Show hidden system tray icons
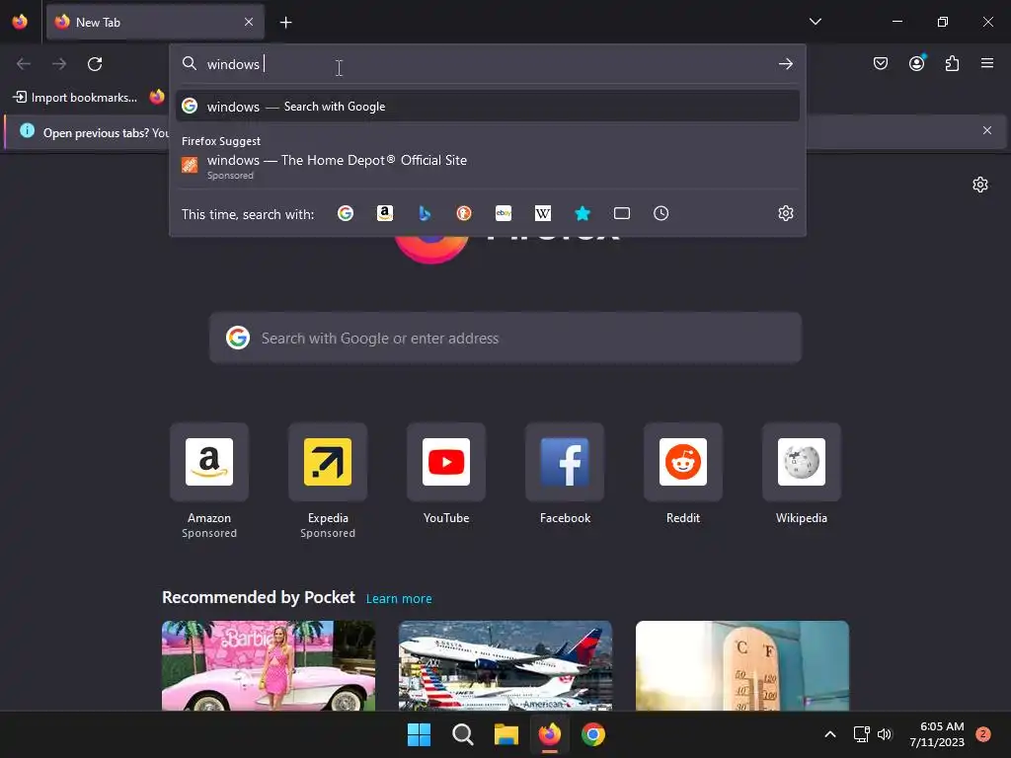The width and height of the screenshot is (1011, 758). tap(829, 734)
